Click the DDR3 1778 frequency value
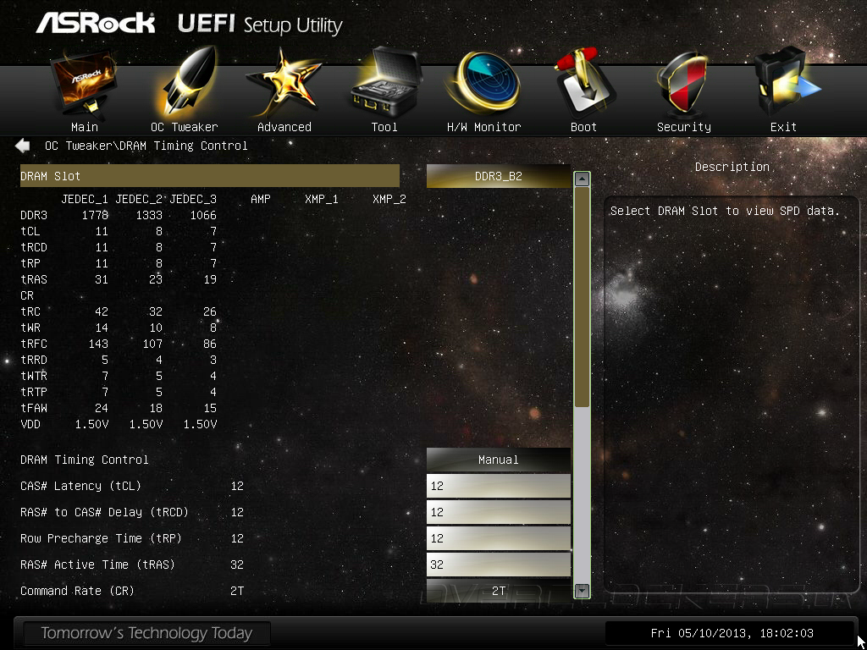Image resolution: width=867 pixels, height=650 pixels. [95, 216]
